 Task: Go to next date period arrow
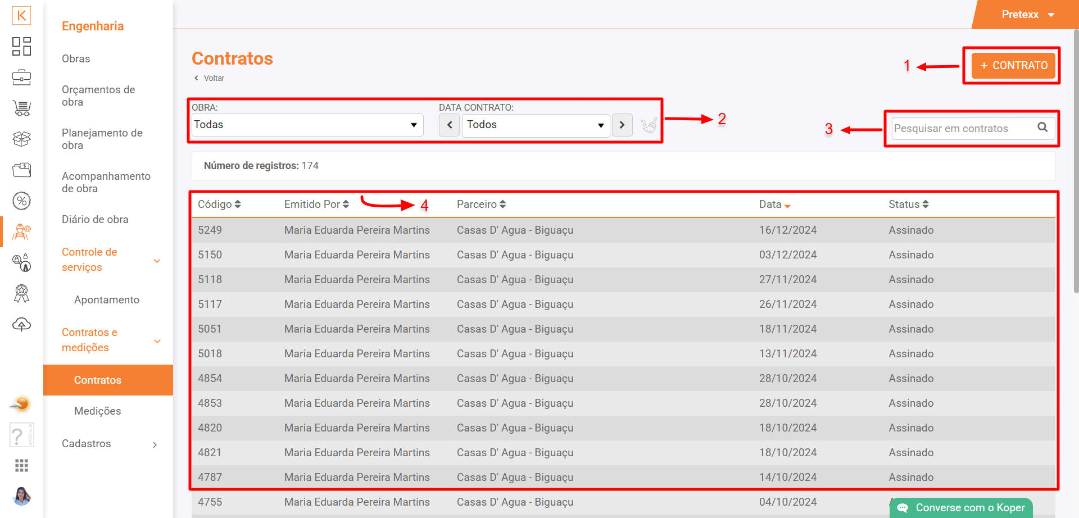[x=622, y=125]
